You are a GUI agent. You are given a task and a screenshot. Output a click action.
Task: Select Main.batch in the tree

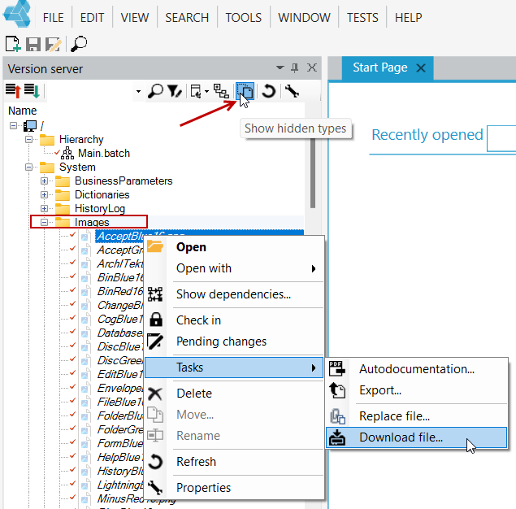(x=104, y=153)
